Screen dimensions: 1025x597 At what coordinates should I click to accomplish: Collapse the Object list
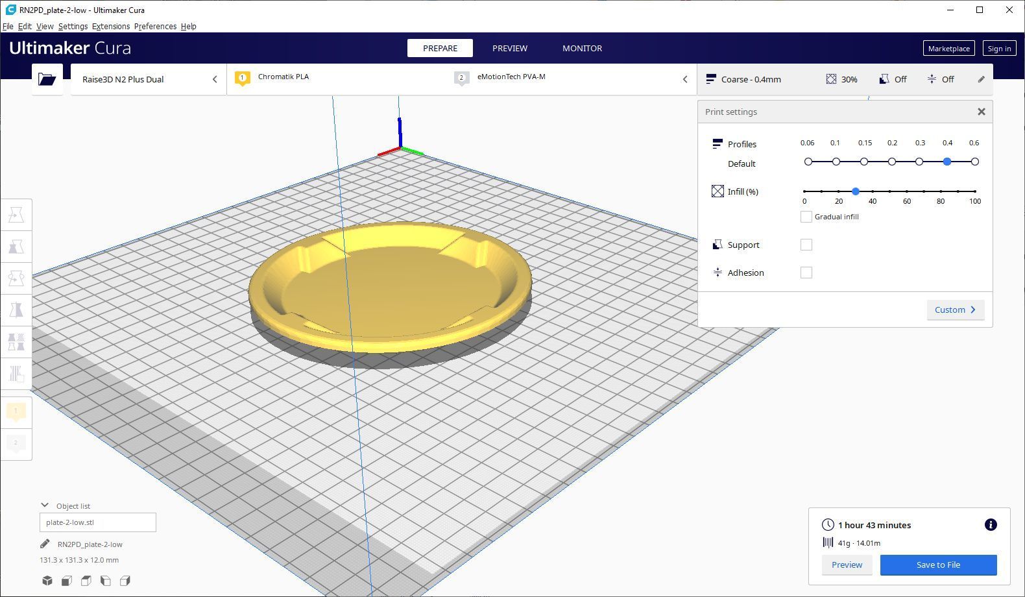point(45,506)
